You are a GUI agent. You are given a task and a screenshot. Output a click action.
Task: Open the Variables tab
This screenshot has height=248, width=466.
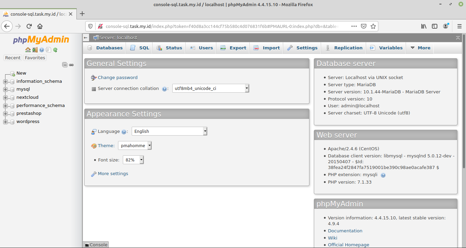[386, 48]
